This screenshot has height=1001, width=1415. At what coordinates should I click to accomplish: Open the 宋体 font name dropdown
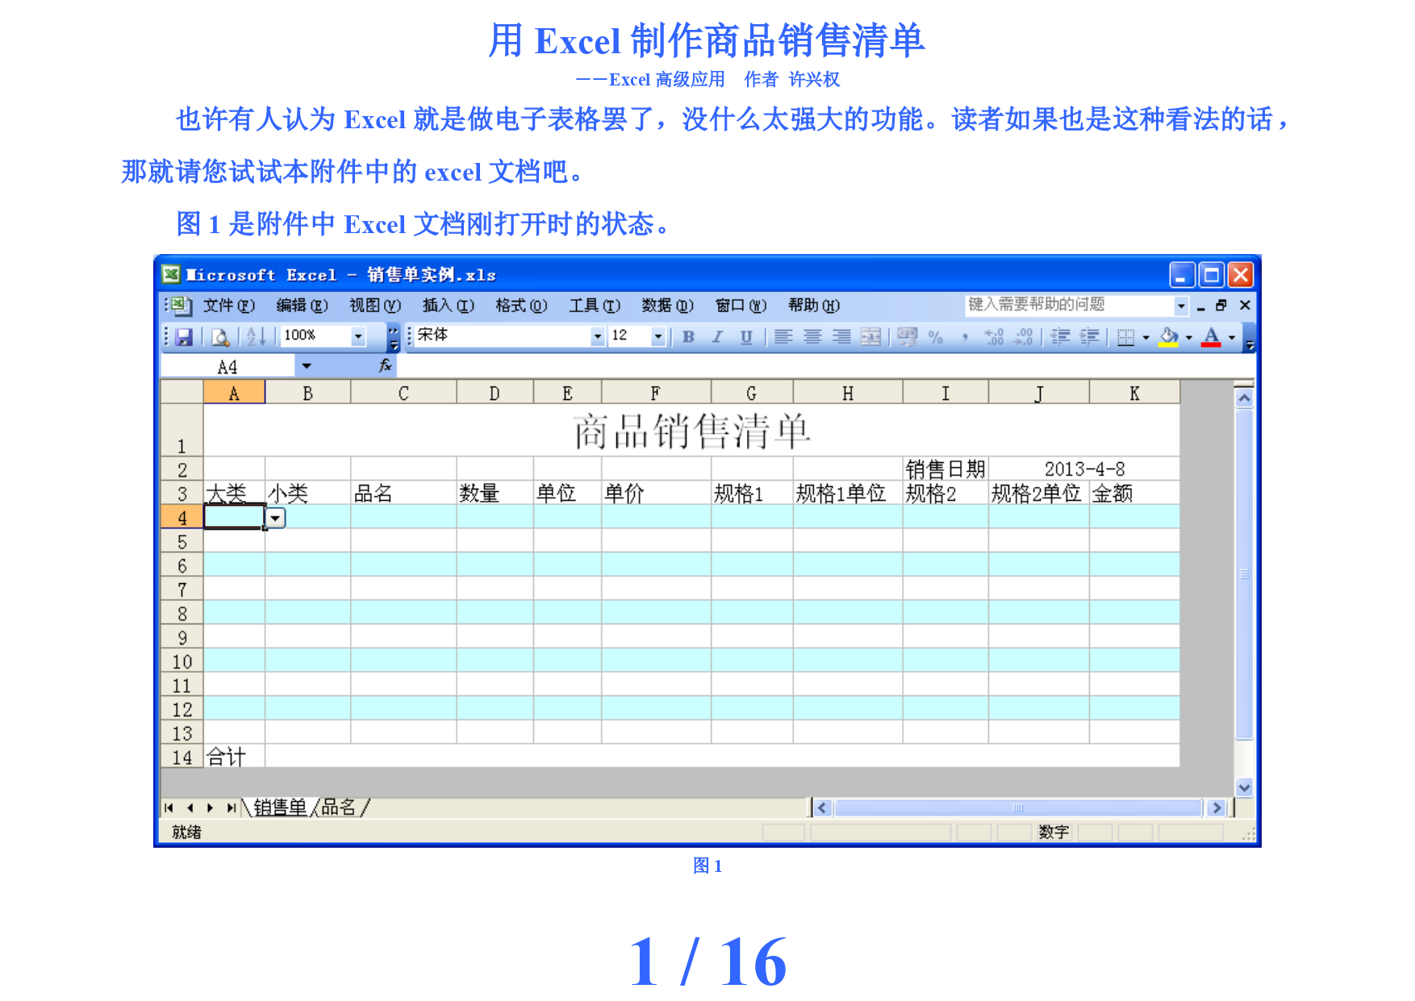click(597, 336)
